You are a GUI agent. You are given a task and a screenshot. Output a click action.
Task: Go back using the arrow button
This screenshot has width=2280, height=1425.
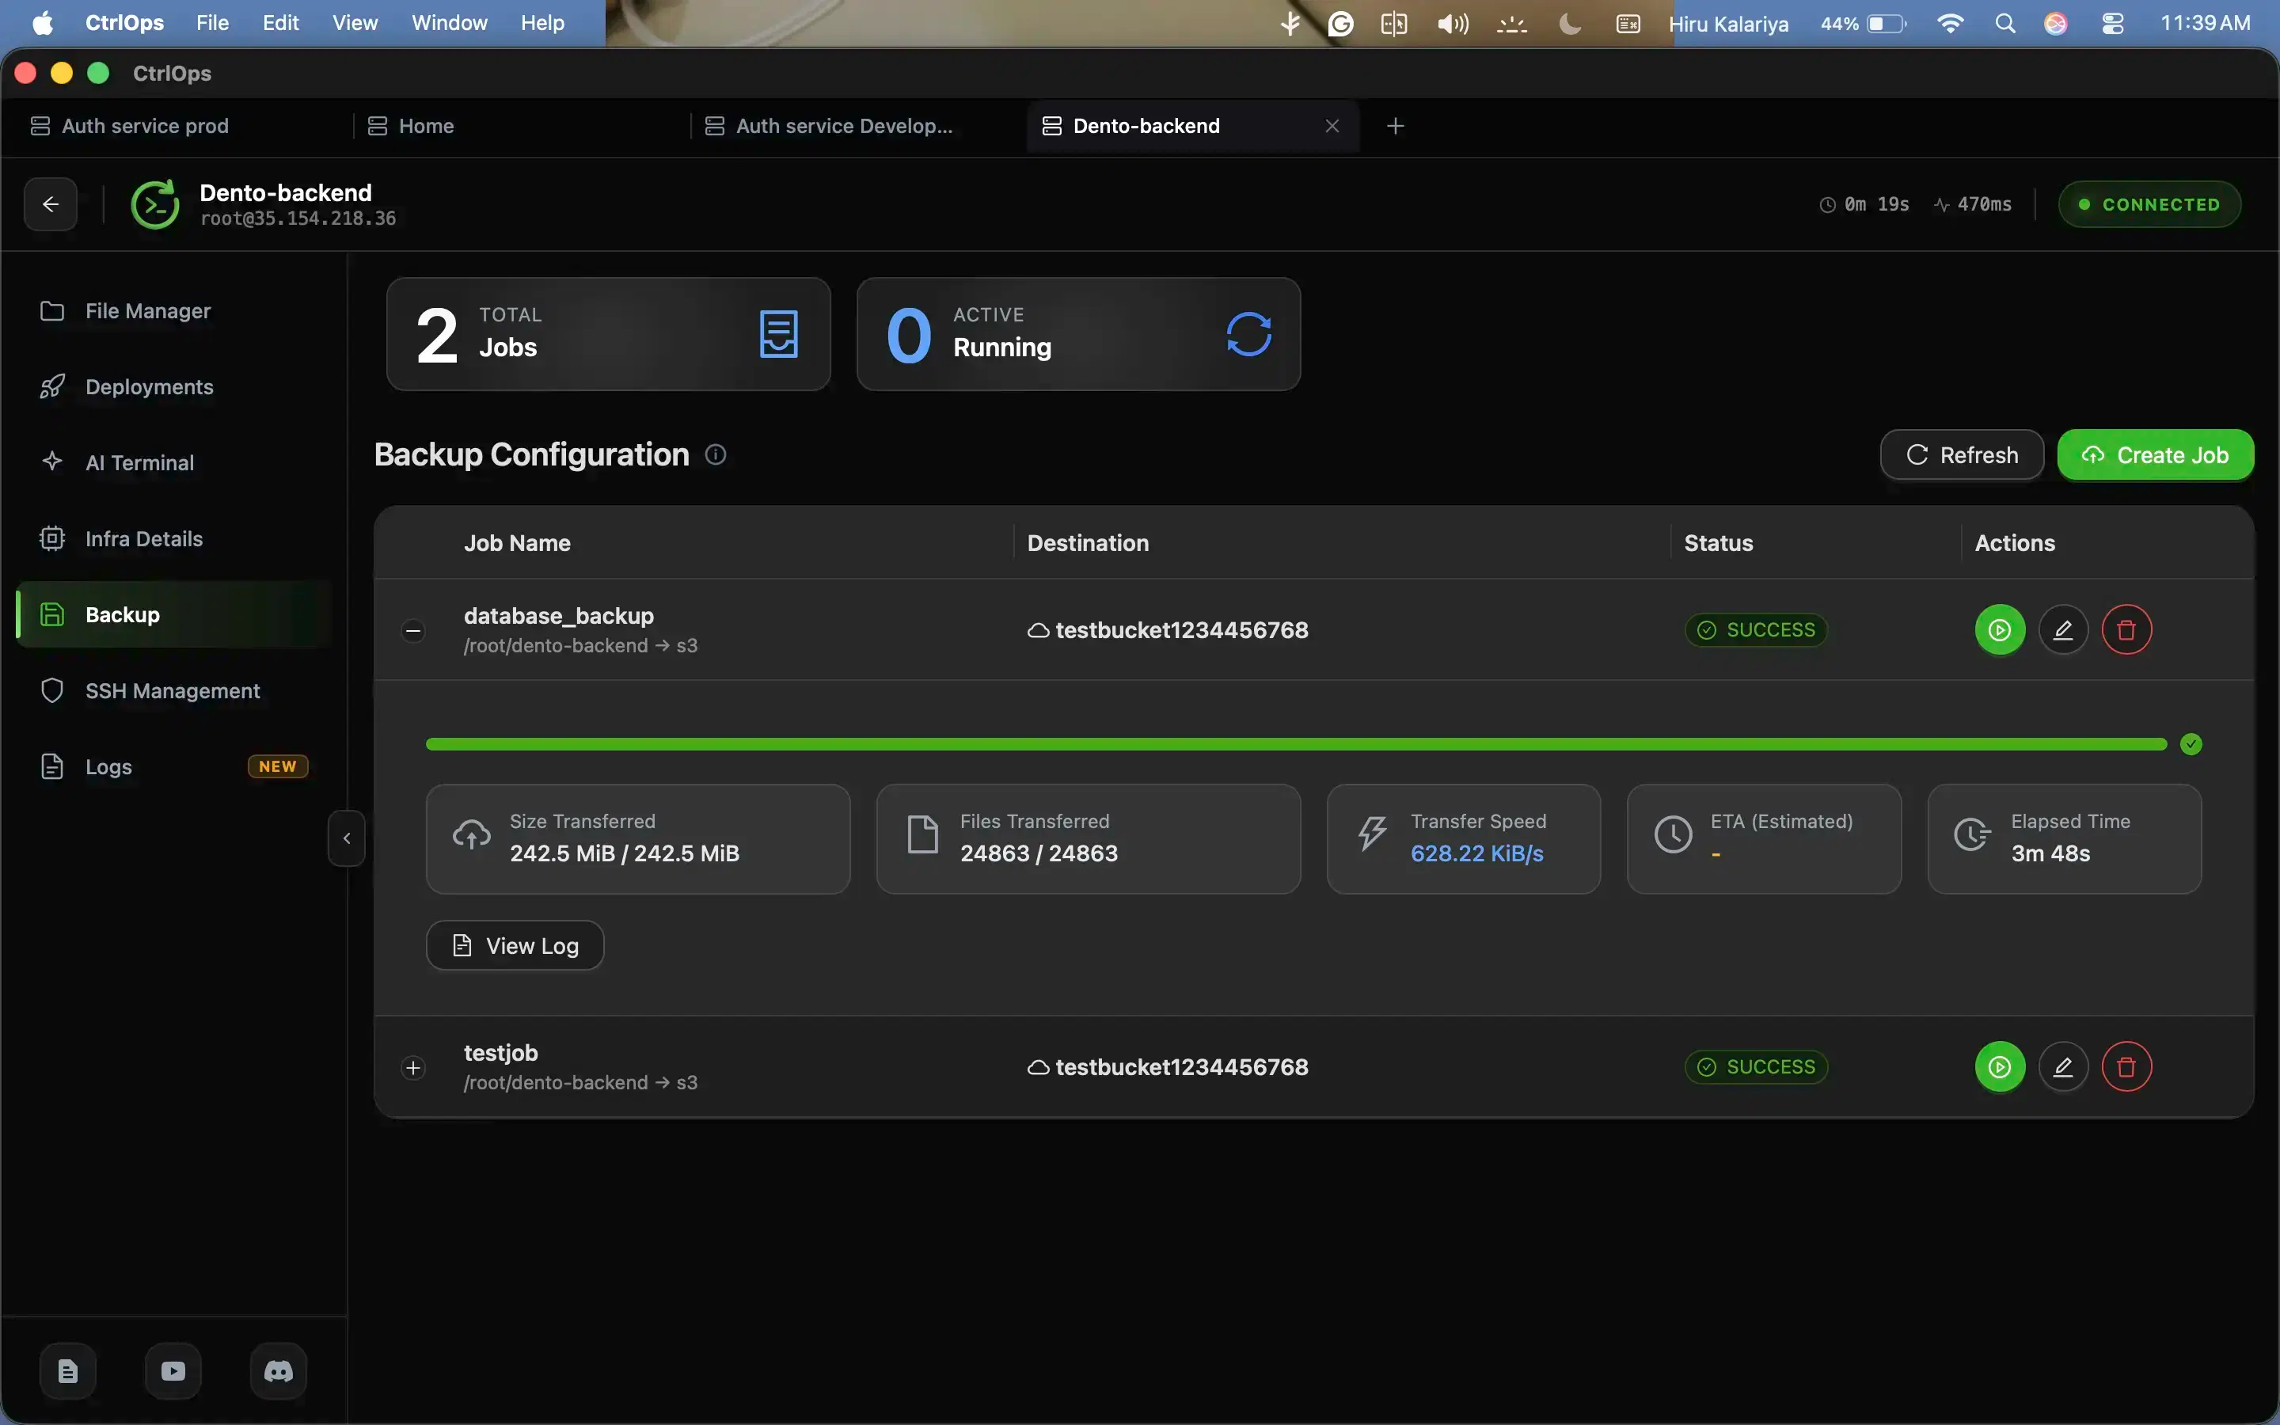coord(51,203)
